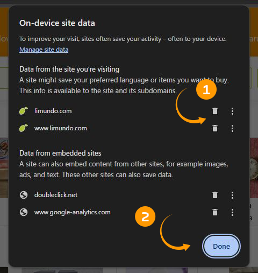Screen dimensions: 258x273
Task: Click the globe icon beside doubleclick.net
Action: click(24, 195)
